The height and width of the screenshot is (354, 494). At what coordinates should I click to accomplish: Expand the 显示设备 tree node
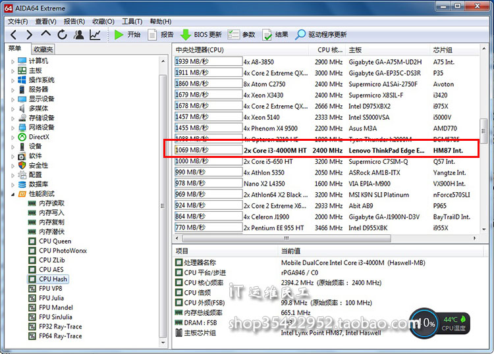coord(13,99)
